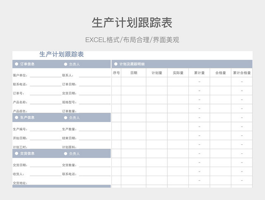
Task: Select the first dash cell under 累计合格量
Action: (x=242, y=82)
